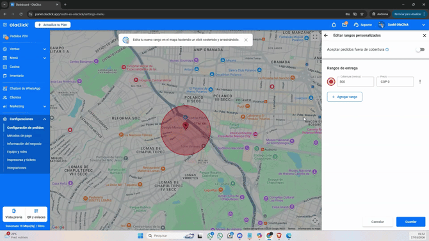Click the Google logo on the map

tap(58, 227)
